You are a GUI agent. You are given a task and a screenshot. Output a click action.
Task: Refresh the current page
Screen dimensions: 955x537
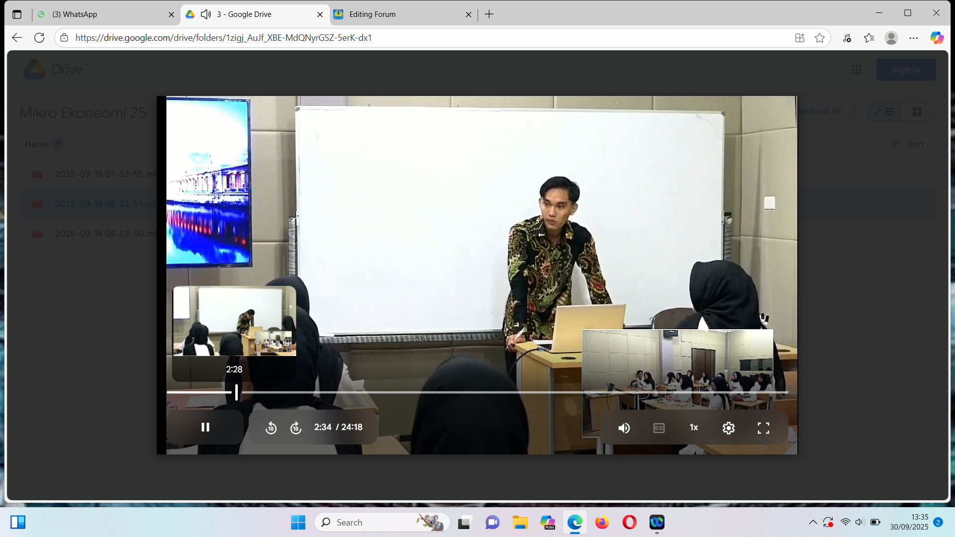tap(39, 38)
